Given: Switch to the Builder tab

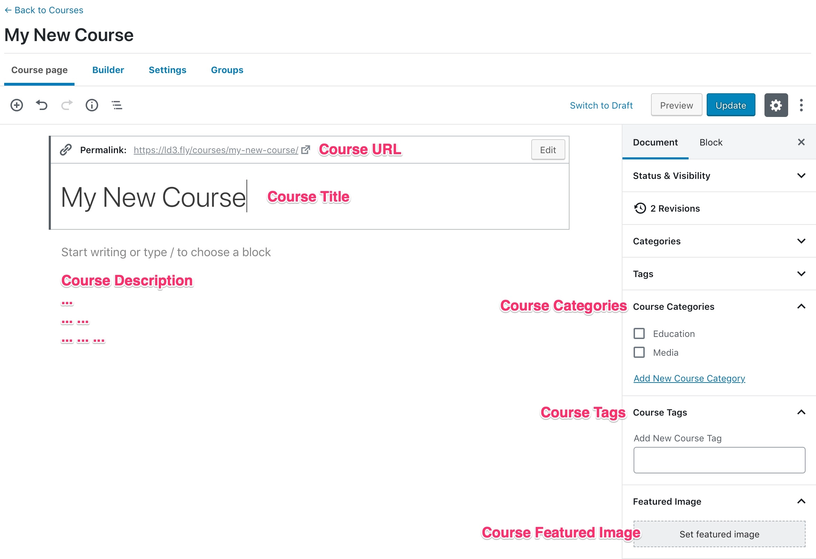Looking at the screenshot, I should [108, 69].
